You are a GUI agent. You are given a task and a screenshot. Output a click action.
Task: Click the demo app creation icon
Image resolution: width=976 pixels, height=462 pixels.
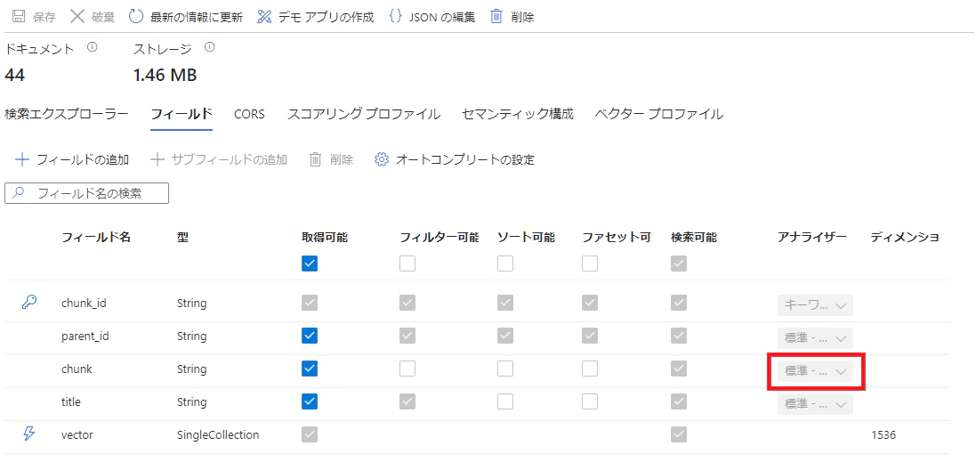point(264,17)
